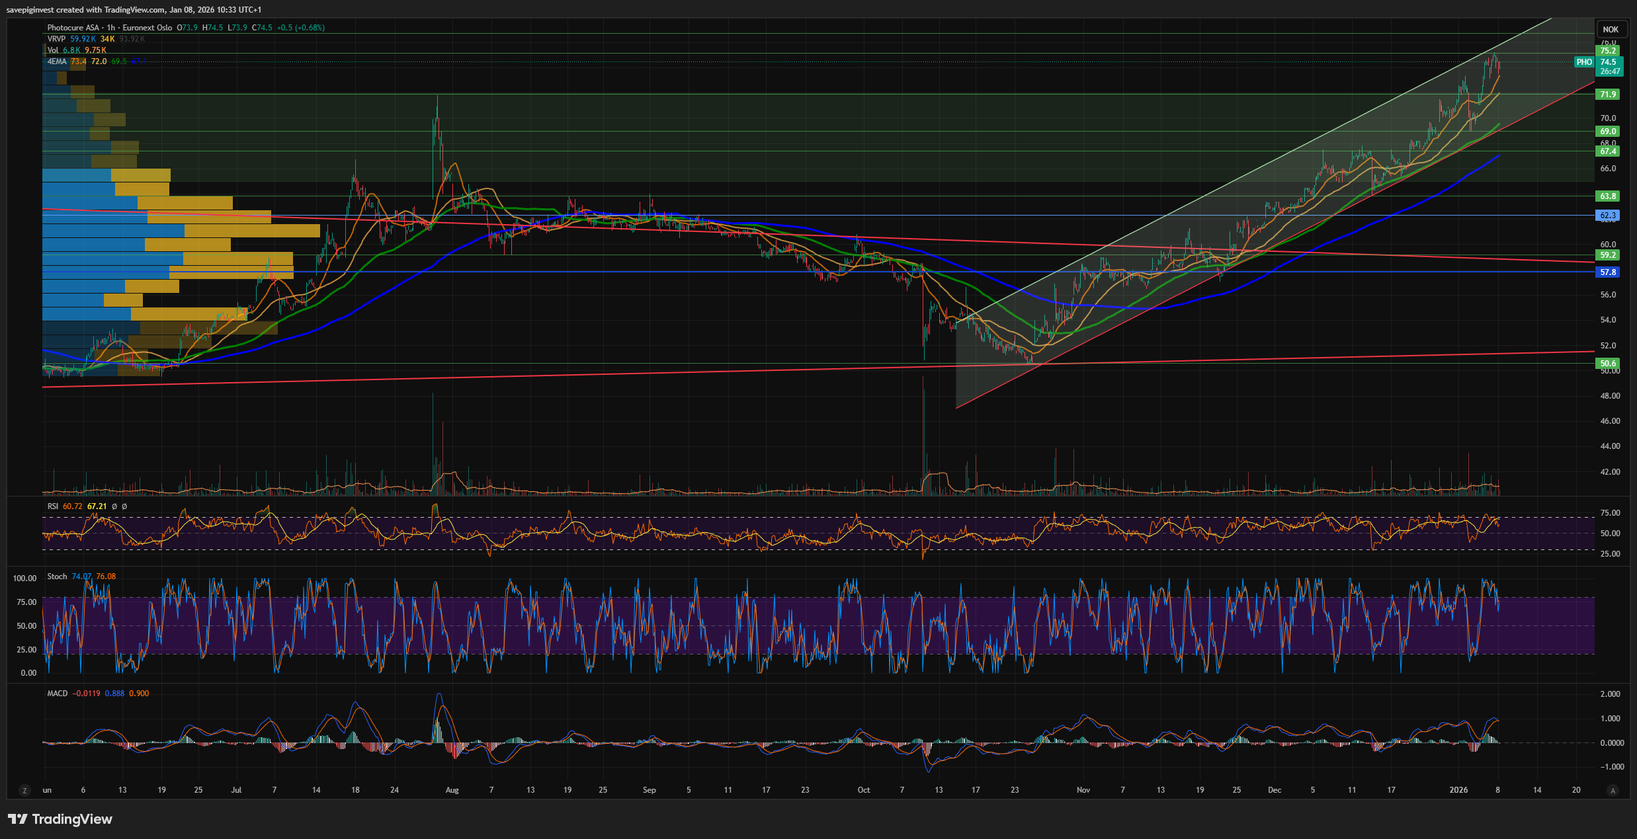
Task: Click the RSI indicator label
Action: (53, 506)
